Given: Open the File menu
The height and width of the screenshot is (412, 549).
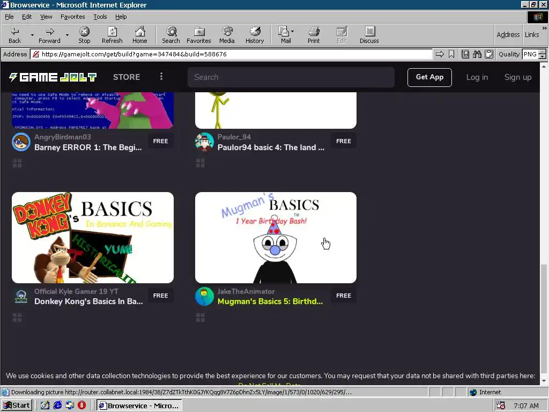Looking at the screenshot, I should click(9, 17).
